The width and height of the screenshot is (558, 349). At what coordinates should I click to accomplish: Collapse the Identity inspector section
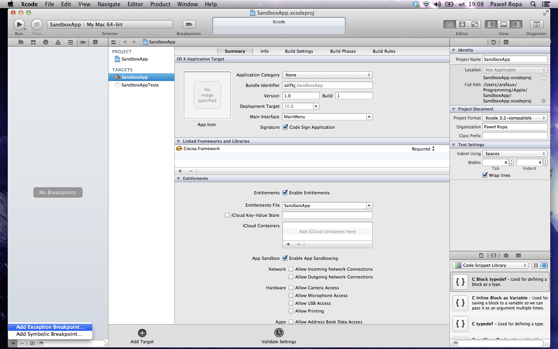click(x=454, y=50)
